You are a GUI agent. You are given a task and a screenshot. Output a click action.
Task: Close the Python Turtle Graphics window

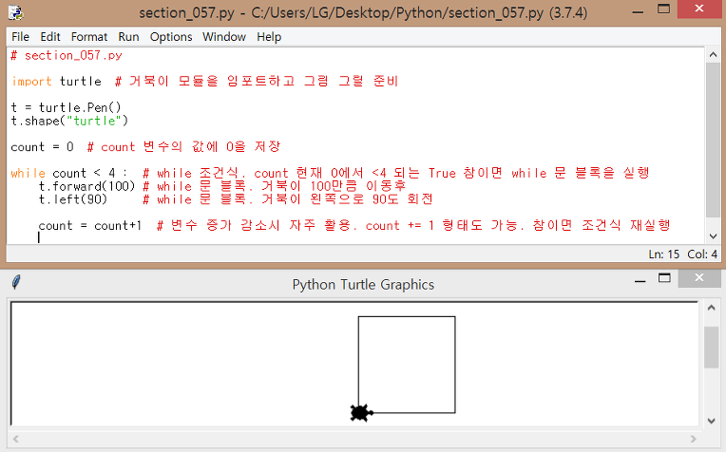[x=699, y=277]
